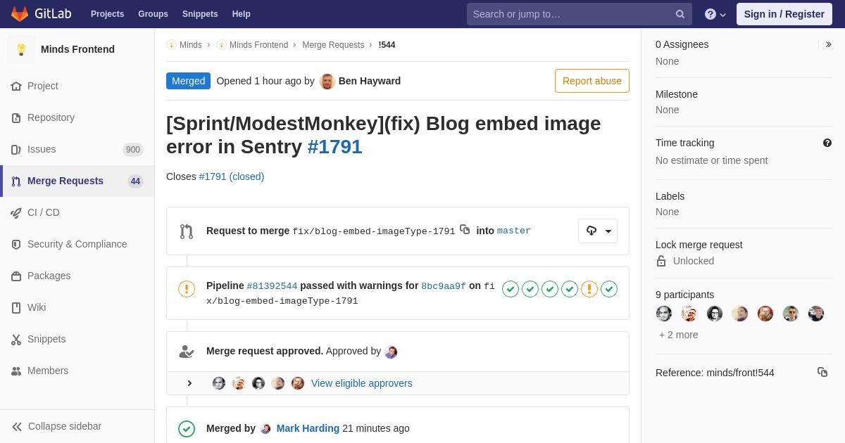Open the Groups top navigation menu
The image size is (845, 443).
click(153, 14)
